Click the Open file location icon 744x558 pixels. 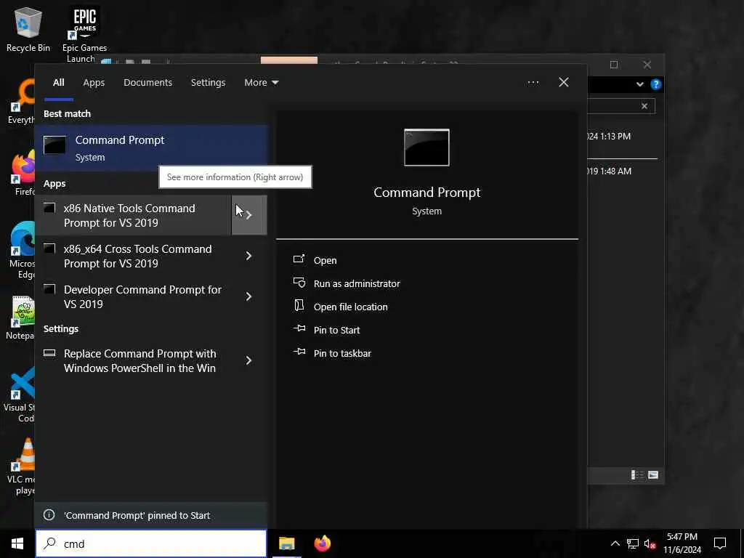click(x=299, y=306)
